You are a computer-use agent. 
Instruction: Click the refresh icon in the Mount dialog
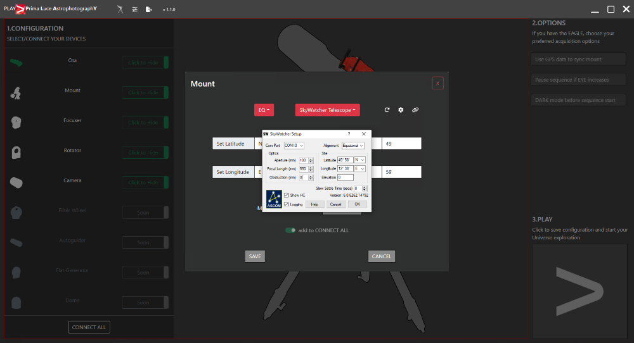point(387,109)
